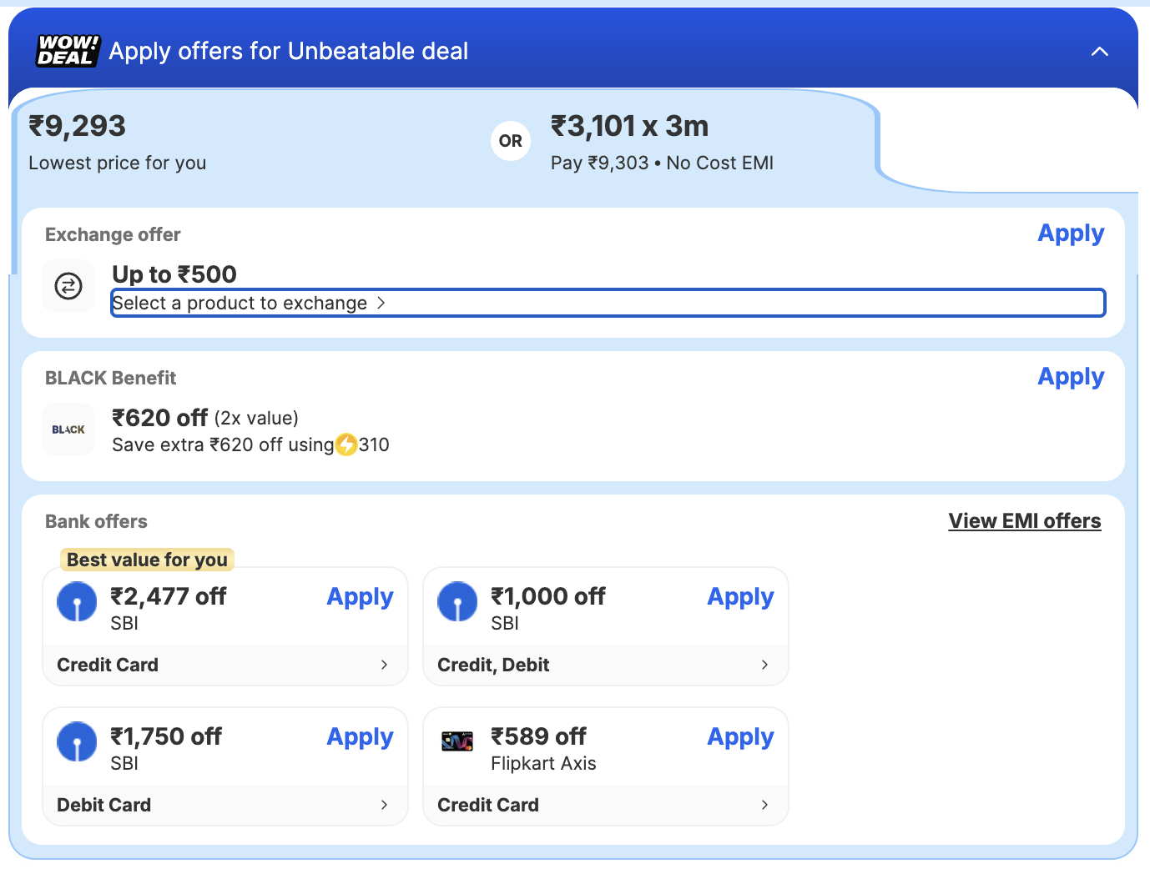Click the SBI logo on ₹1,000 offer
Viewport: 1150px width, 884px height.
[x=457, y=601]
